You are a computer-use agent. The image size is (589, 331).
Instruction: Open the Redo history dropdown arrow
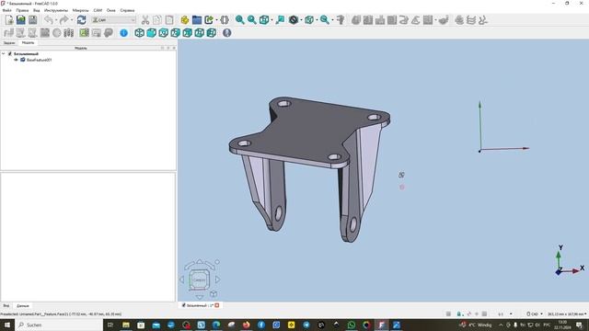[72, 20]
